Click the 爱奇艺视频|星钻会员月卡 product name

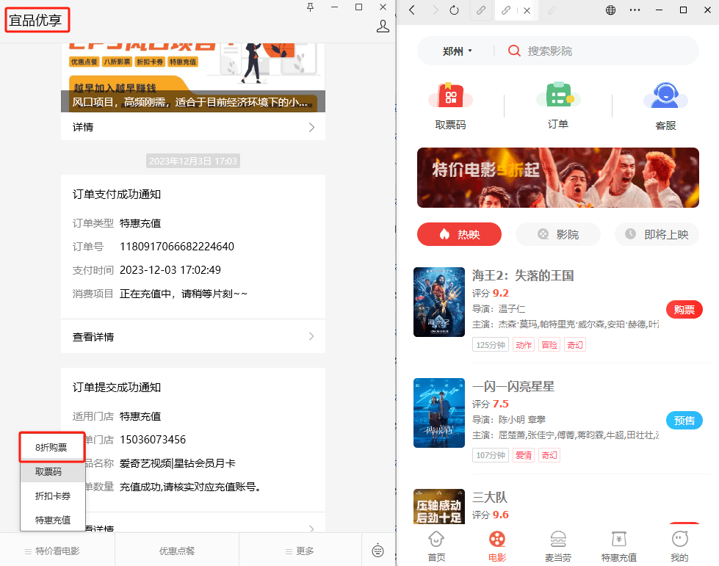(178, 463)
